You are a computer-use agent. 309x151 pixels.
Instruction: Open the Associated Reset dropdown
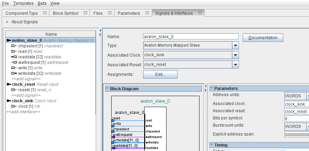tap(235, 65)
